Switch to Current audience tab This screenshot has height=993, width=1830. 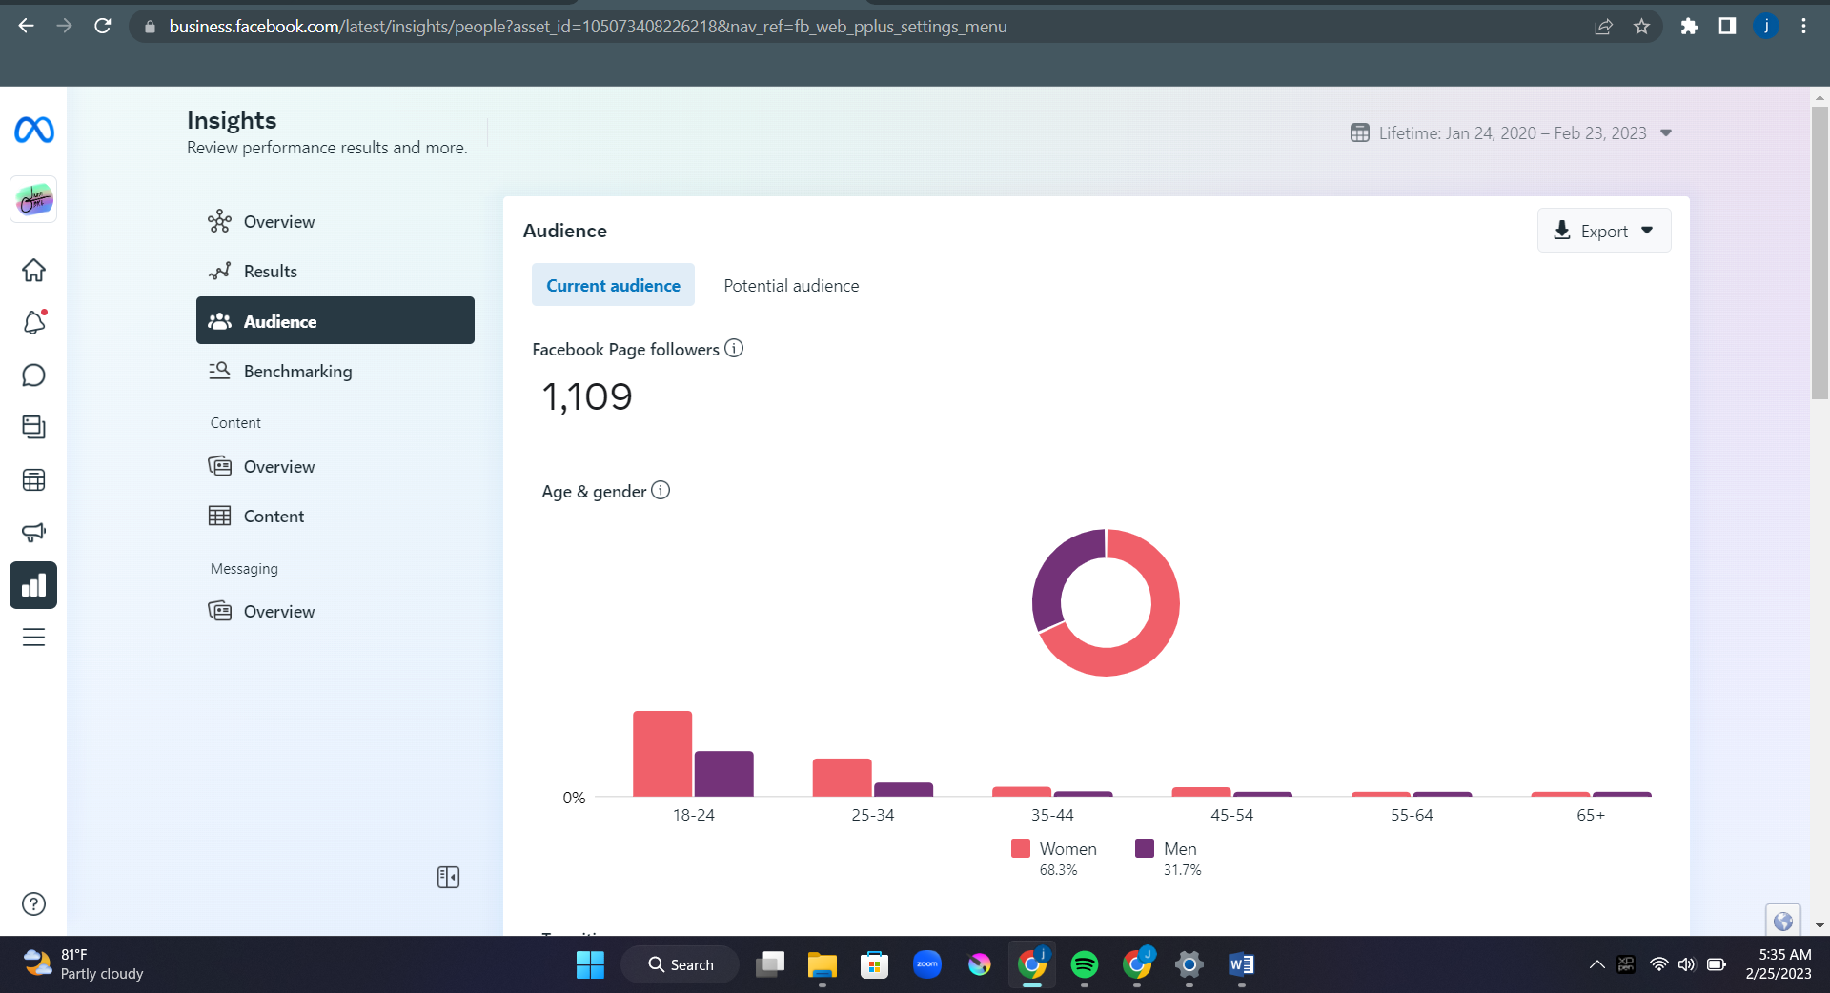click(613, 285)
